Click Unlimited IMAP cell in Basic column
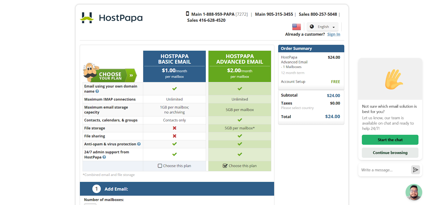Viewport: 424px width, 205px height. pos(174,99)
